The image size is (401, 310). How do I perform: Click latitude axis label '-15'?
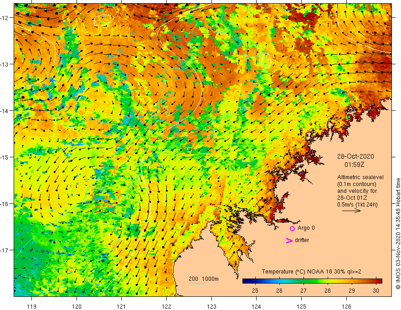[x=5, y=157]
